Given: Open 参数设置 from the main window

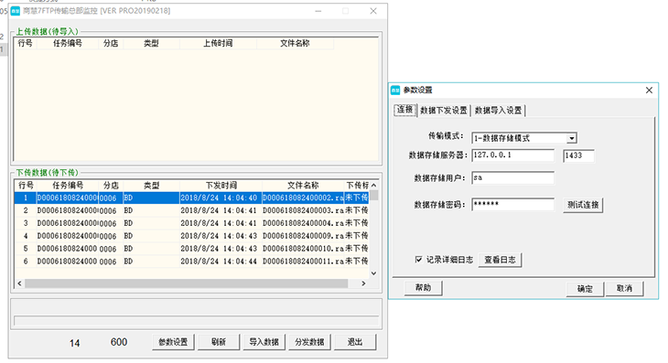Looking at the screenshot, I should 173,342.
